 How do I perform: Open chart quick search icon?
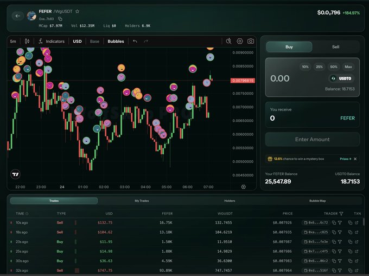click(x=228, y=41)
